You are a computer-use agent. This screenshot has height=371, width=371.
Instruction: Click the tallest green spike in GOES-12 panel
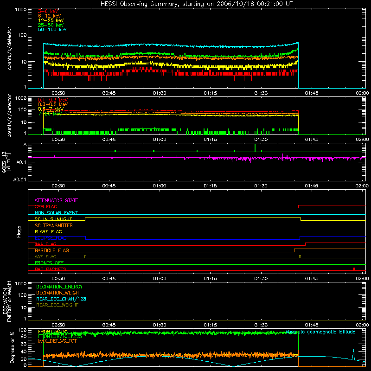(x=255, y=148)
